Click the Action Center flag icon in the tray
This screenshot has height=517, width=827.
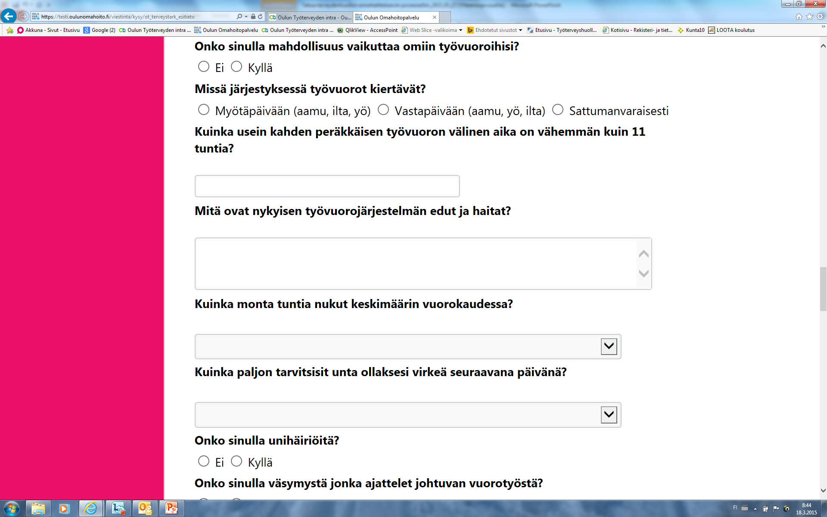click(776, 508)
